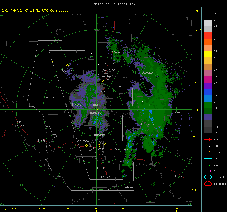Click the 04DK legend text
227x212 pixels.
217,146
